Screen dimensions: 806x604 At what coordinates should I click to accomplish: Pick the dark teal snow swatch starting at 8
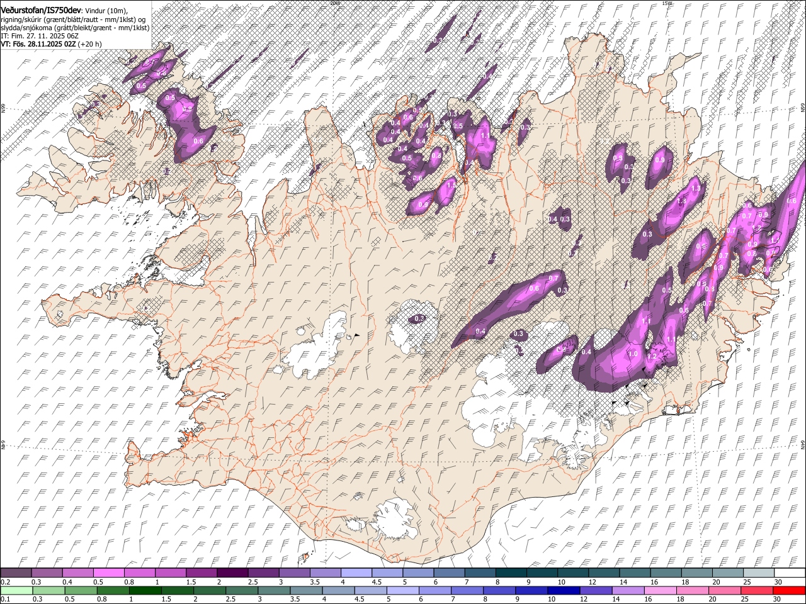511,573
